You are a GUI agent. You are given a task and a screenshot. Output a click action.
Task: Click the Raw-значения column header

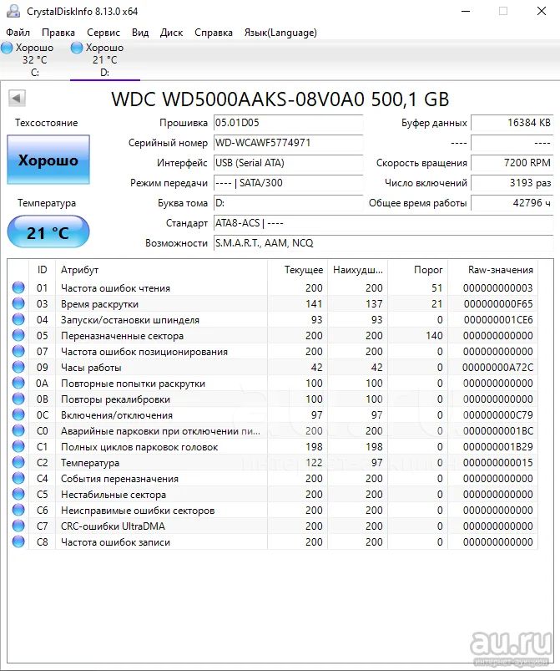point(493,270)
